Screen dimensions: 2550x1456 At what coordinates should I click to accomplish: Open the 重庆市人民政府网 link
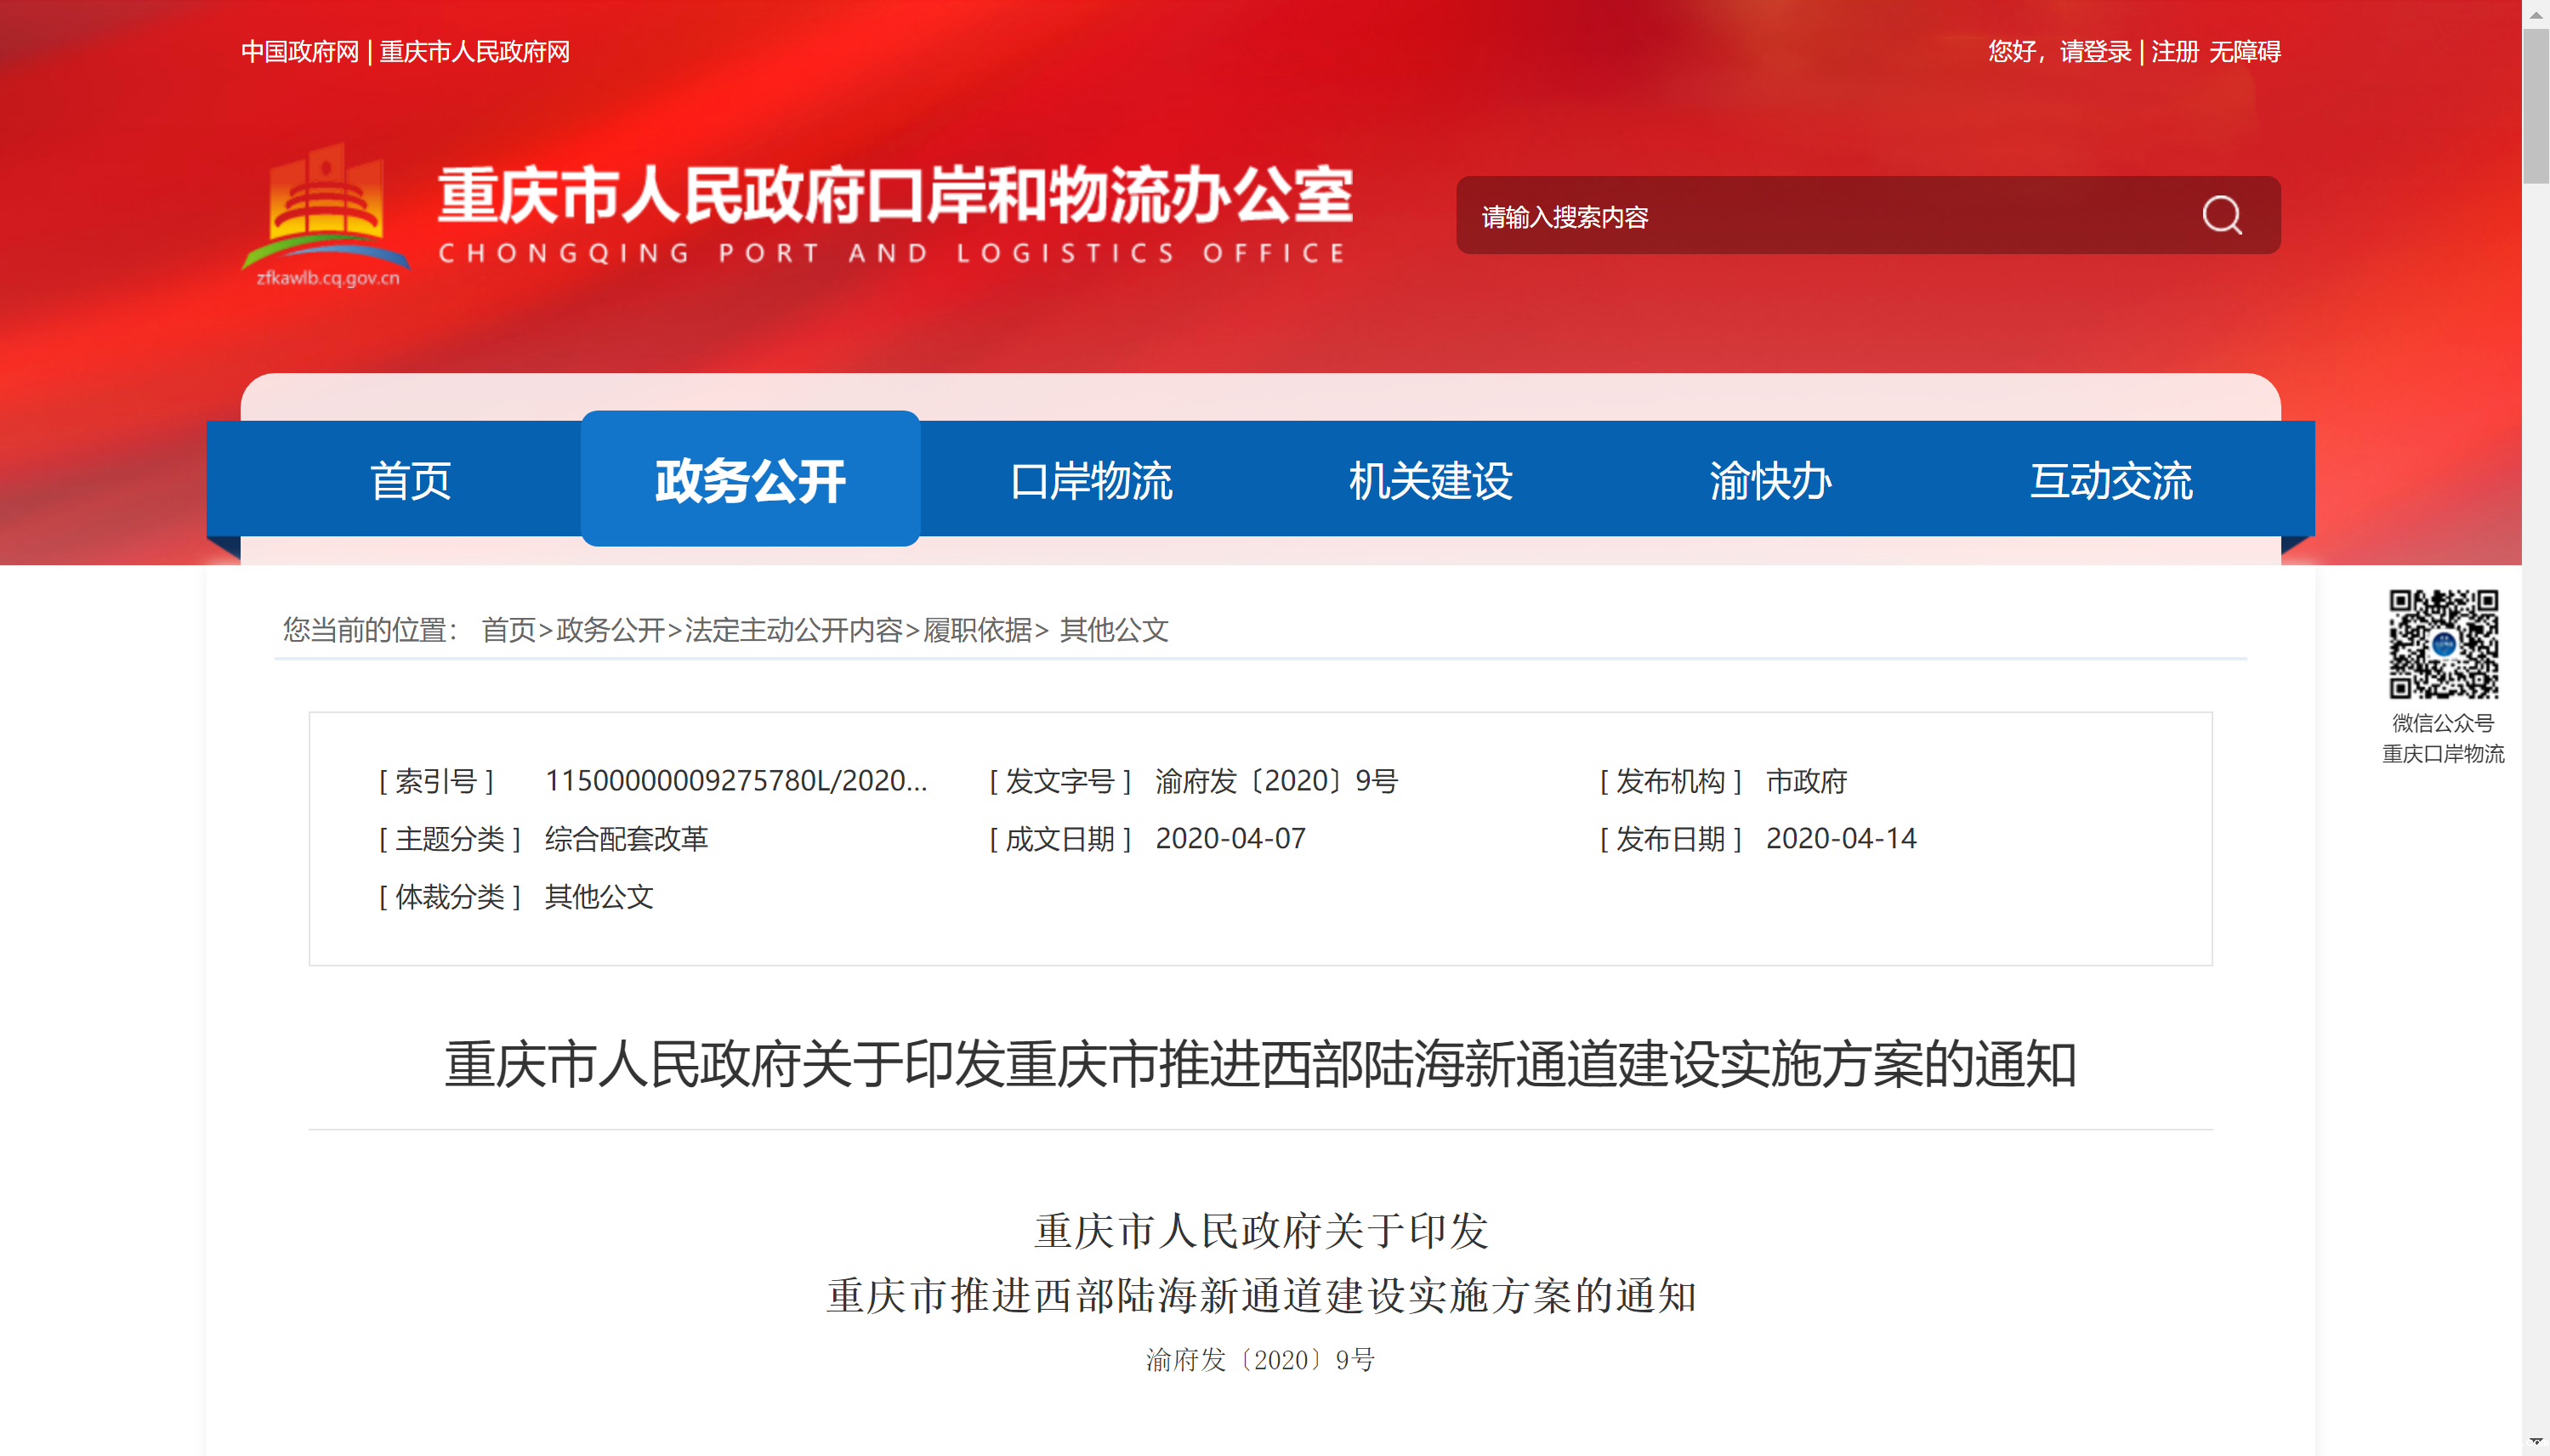tap(474, 52)
